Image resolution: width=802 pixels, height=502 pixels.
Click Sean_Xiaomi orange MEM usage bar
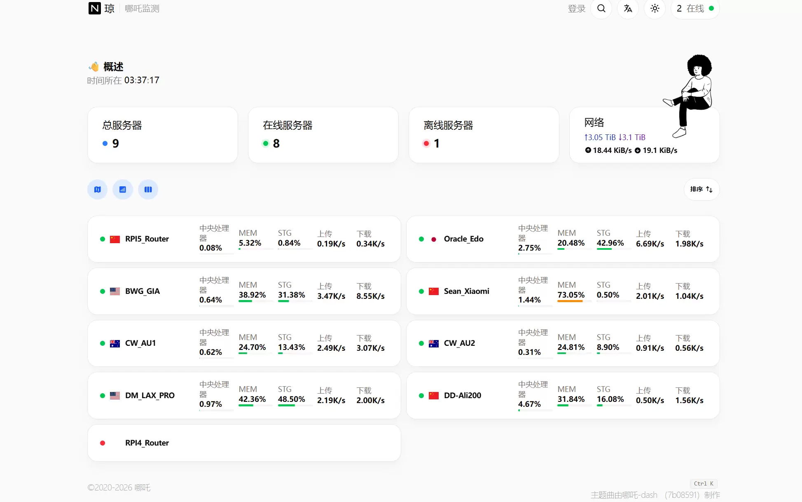(x=570, y=301)
